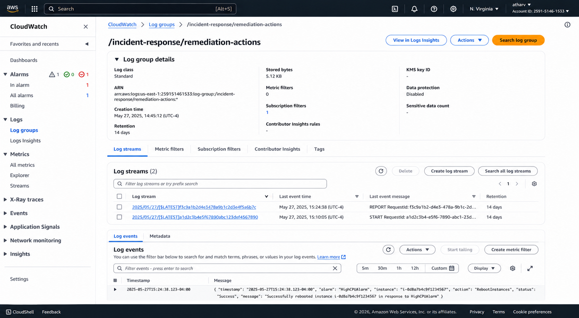Screen dimensions: 579x318
Task: Expand the X-Ray traces section
Action: click(5, 200)
